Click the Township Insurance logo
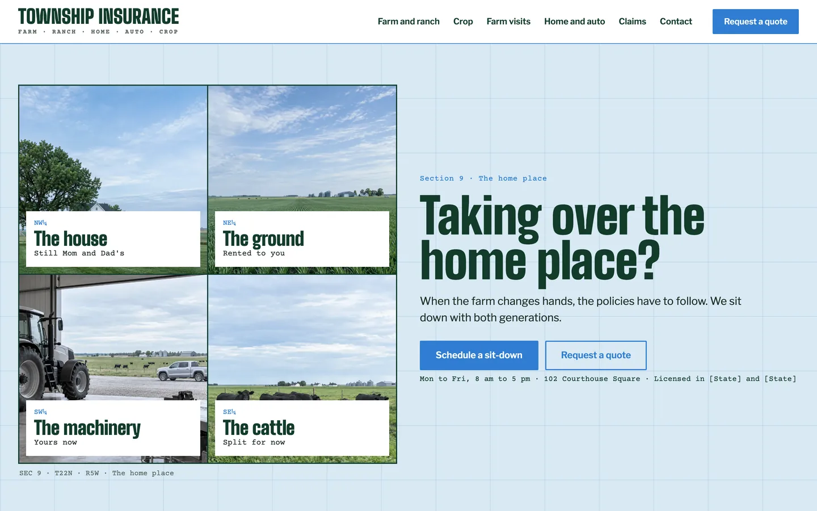Image resolution: width=817 pixels, height=511 pixels. [98, 21]
